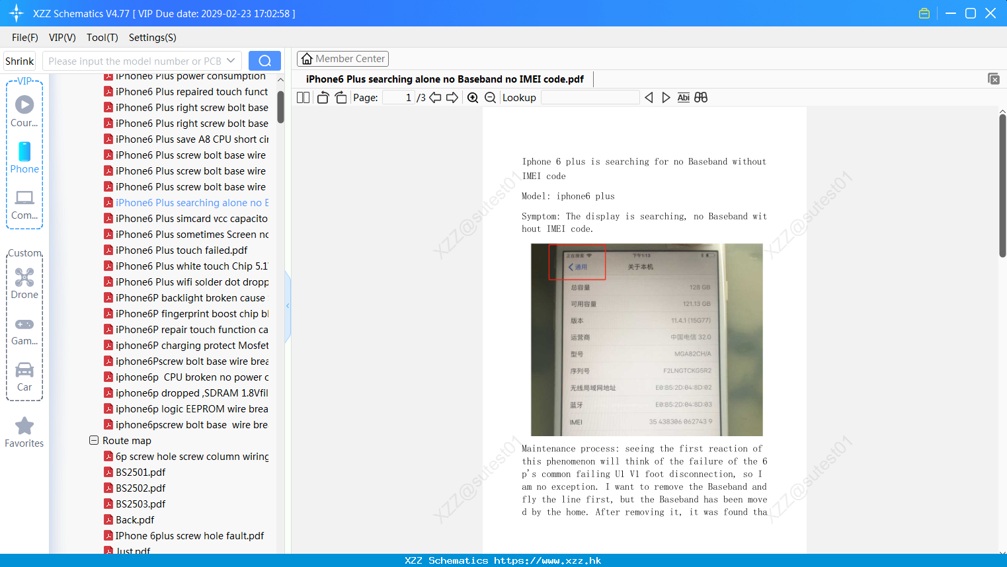The width and height of the screenshot is (1007, 567).
Task: Open iPhone6 Plus touch failed.pdf
Action: pyautogui.click(x=176, y=250)
